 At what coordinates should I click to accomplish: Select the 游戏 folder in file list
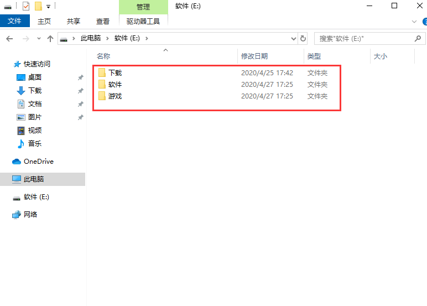(114, 96)
